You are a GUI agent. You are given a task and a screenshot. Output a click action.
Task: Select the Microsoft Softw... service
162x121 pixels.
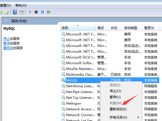click(80, 63)
